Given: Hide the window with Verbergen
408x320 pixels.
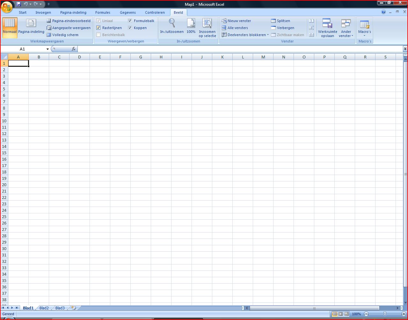Looking at the screenshot, I should coord(282,28).
